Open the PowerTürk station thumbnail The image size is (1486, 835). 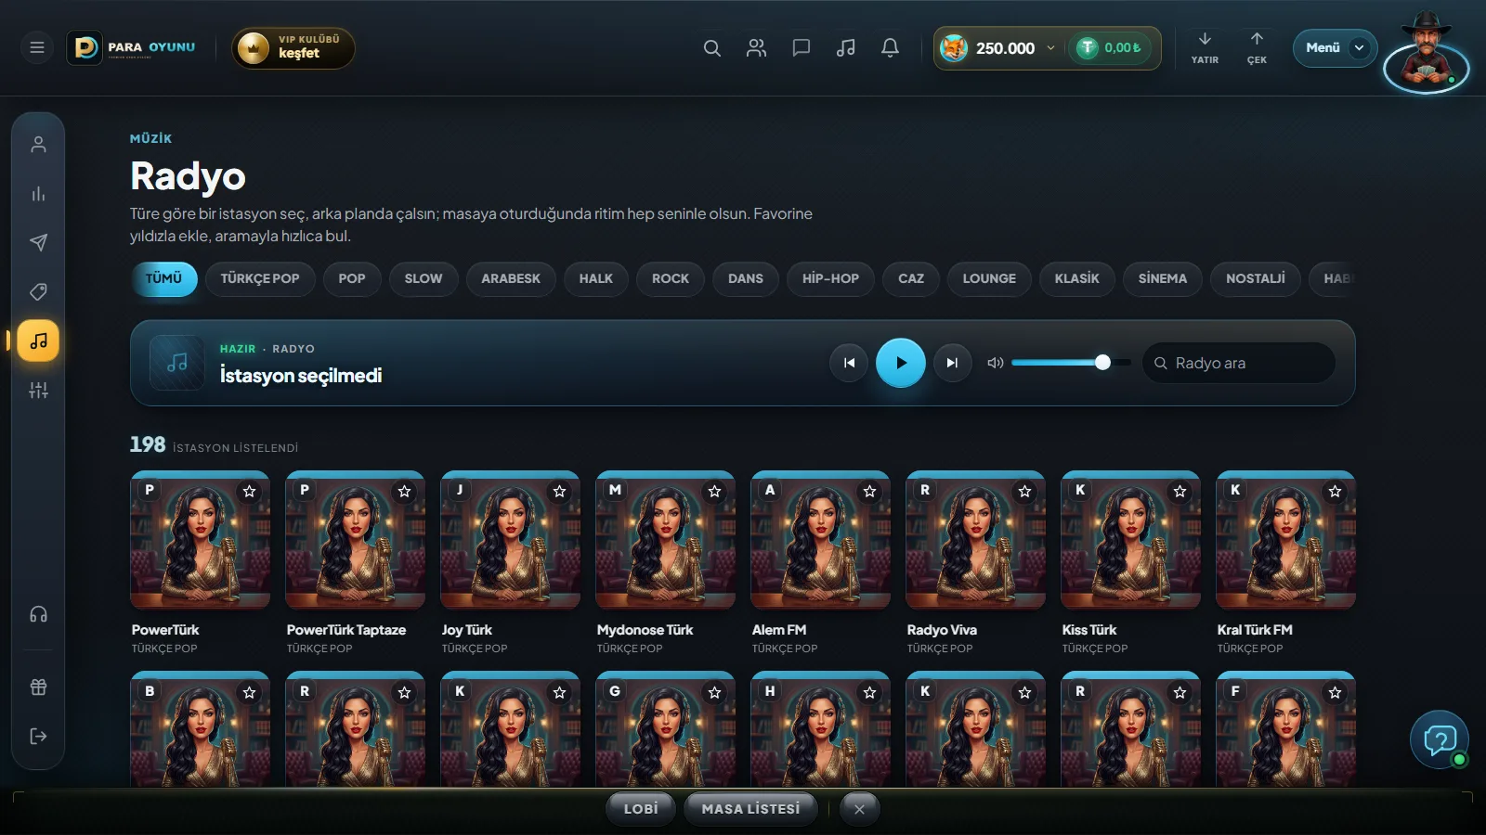click(x=201, y=540)
